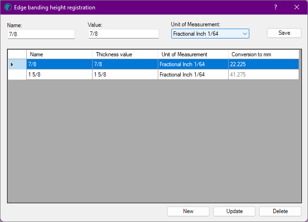Viewport: 308px width, 222px height.
Task: Click the Unit of Measurement column header
Action: click(193, 54)
